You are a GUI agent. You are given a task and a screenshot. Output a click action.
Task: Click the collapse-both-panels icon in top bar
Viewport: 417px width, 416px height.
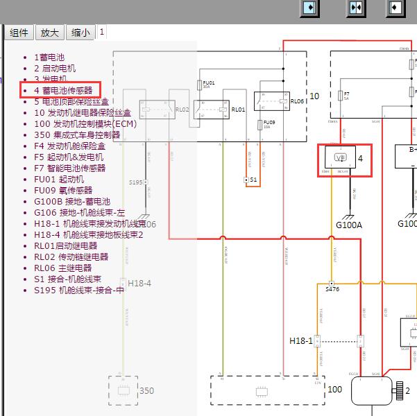tap(356, 8)
